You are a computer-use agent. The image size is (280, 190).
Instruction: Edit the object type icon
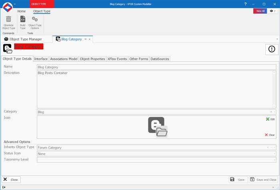[270, 119]
